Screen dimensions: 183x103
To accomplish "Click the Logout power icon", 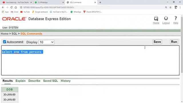I will (x=166, y=18).
